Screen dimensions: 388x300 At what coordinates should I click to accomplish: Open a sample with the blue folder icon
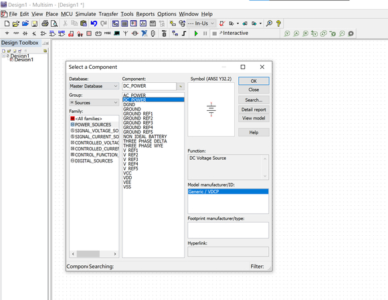25,23
